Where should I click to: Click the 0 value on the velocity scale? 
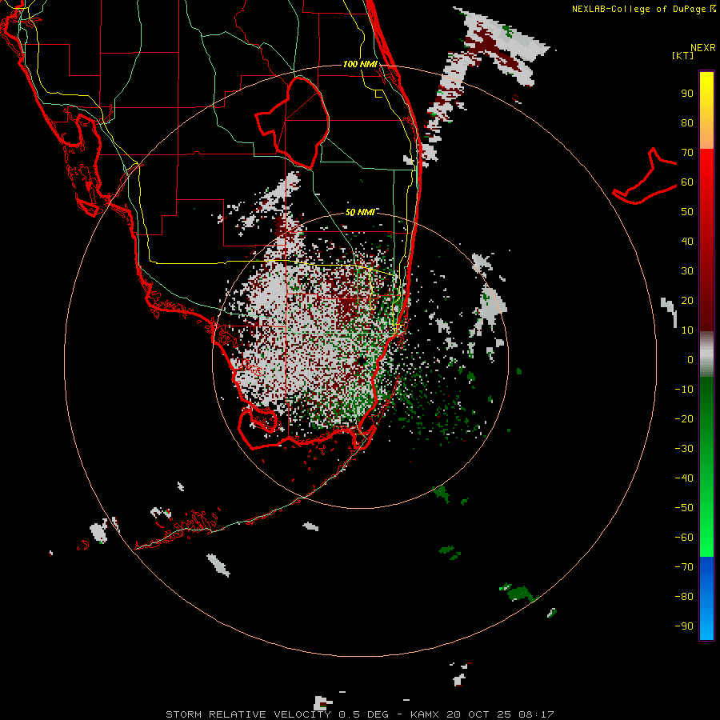coord(690,360)
